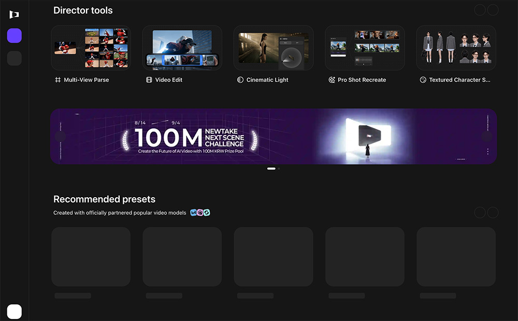Click the half-circle icon beside Cinematic Light
Image resolution: width=518 pixels, height=321 pixels.
pos(240,80)
